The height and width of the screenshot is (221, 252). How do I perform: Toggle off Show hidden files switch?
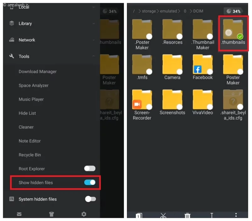(x=90, y=182)
